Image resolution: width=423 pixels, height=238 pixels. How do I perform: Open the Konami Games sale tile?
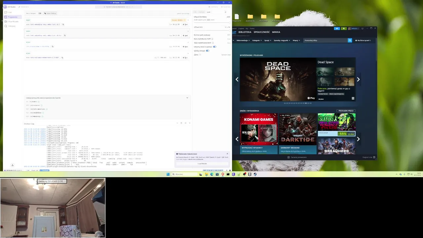[x=259, y=134]
